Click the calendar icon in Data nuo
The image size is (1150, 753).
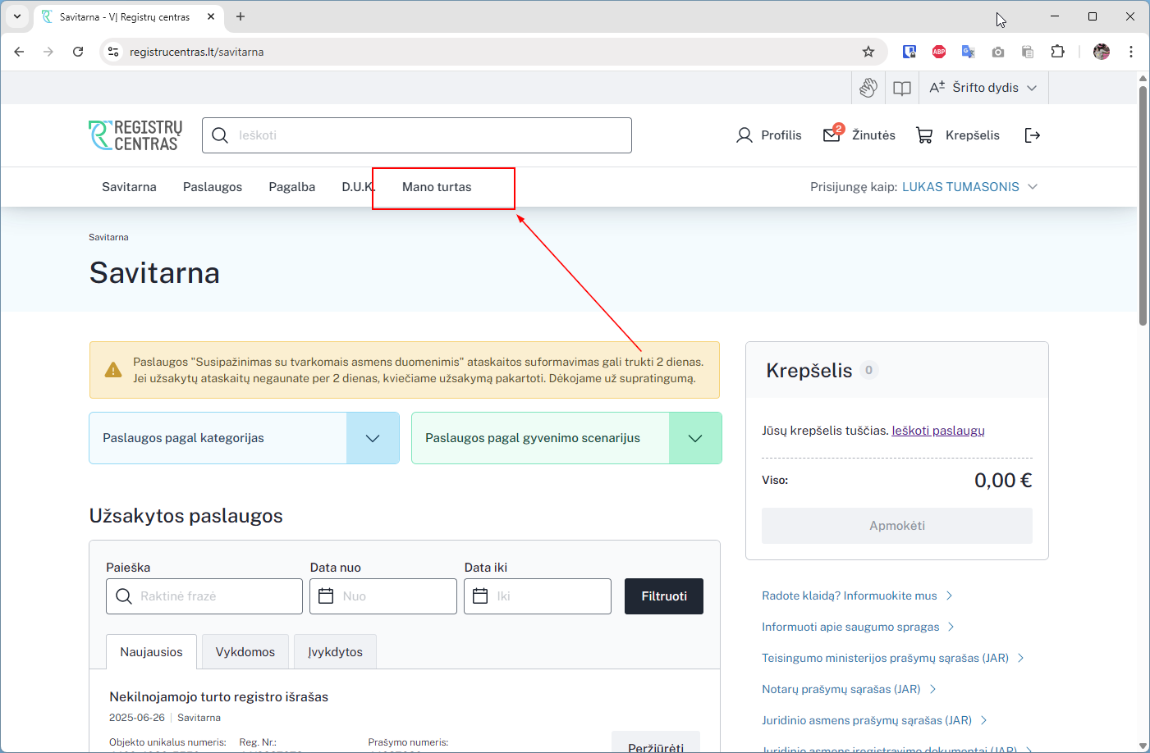[326, 596]
